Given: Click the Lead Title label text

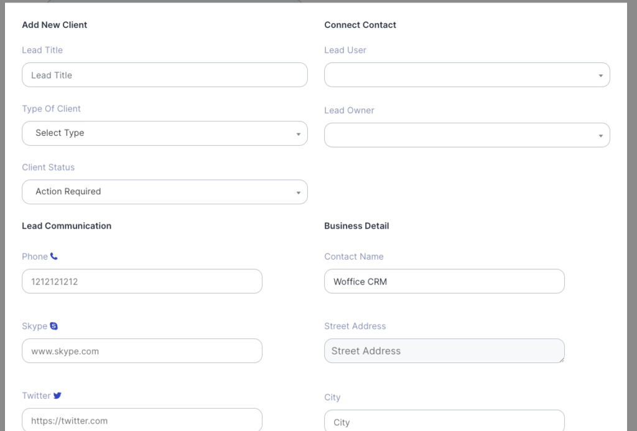Looking at the screenshot, I should click(42, 50).
